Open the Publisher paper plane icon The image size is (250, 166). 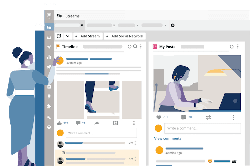click(x=49, y=47)
